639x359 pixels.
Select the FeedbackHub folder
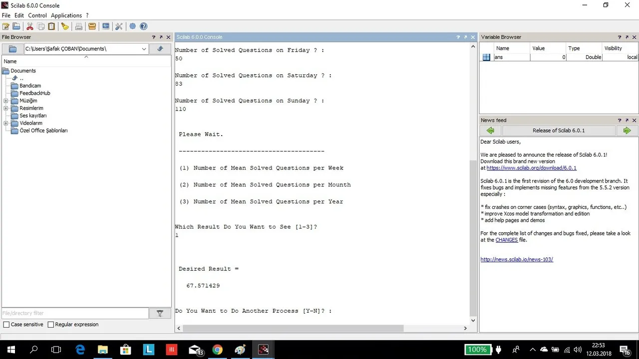[x=35, y=93]
